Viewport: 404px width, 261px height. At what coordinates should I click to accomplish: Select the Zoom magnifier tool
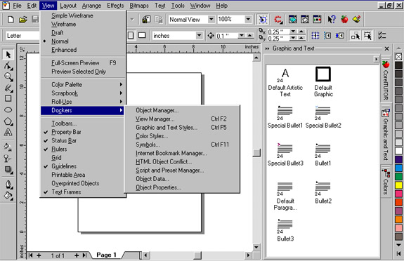[8, 76]
